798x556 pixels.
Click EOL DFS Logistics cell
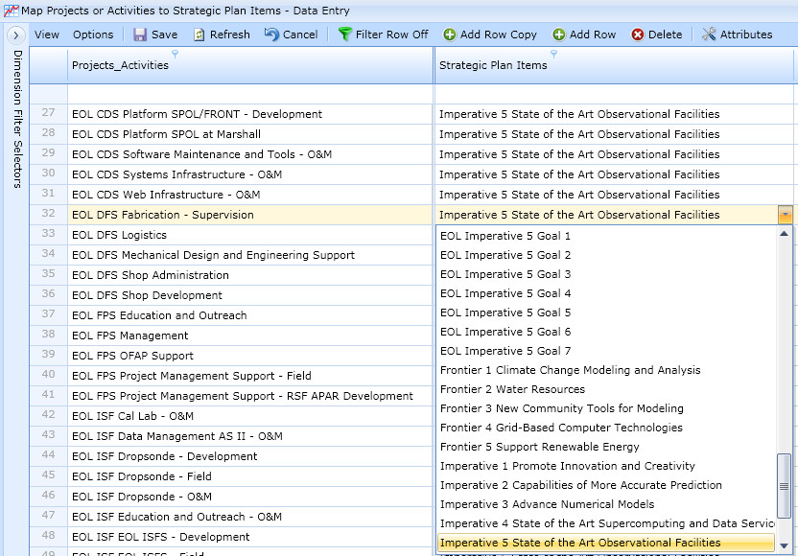click(x=250, y=235)
